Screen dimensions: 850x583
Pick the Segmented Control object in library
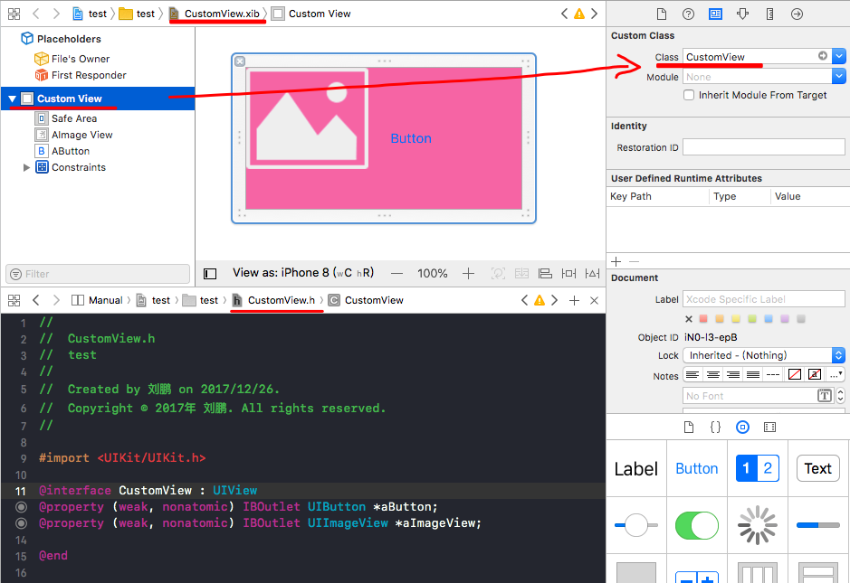[x=758, y=469]
